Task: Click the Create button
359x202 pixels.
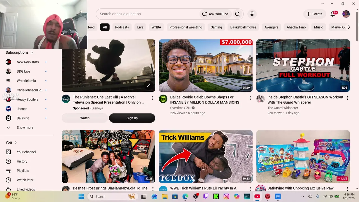Action: pyautogui.click(x=314, y=14)
